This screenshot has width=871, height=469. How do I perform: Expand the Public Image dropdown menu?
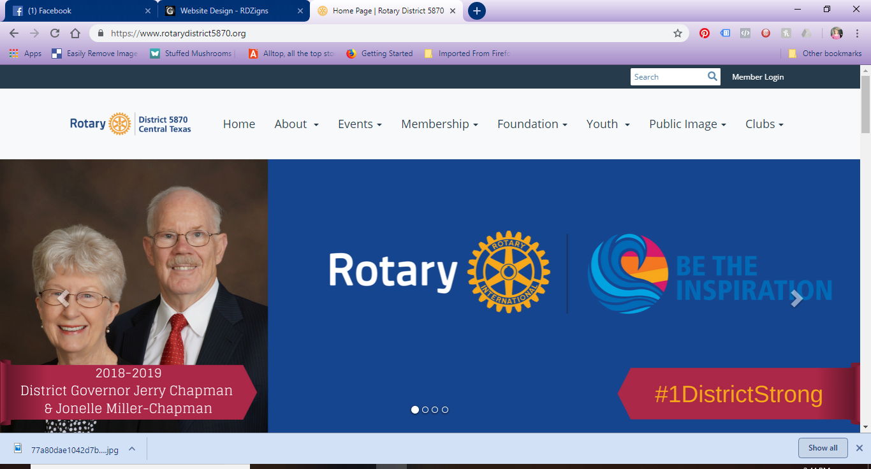(687, 124)
